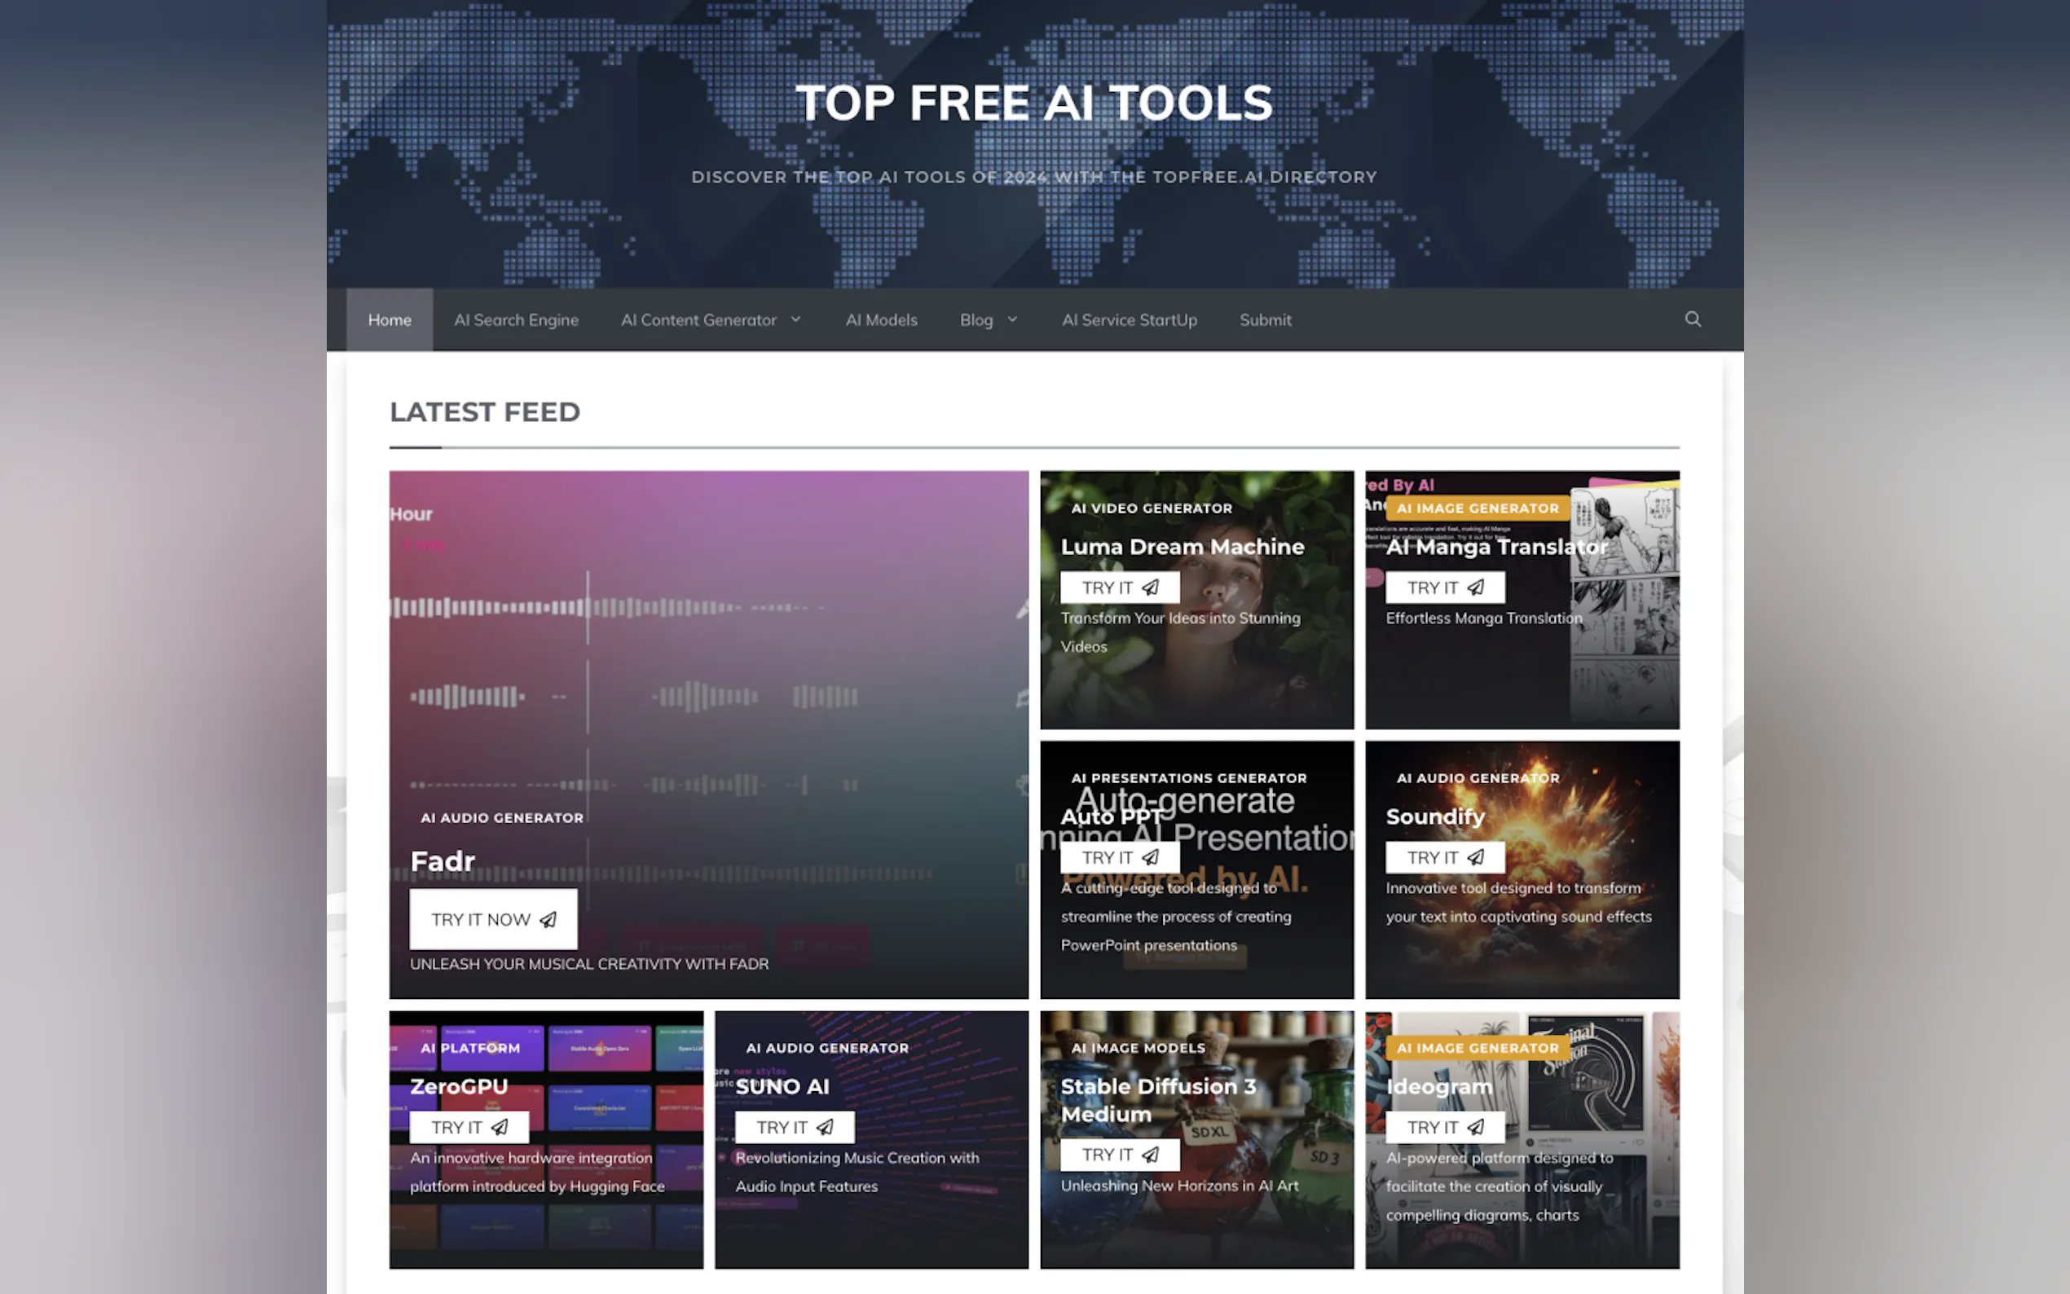Expand the AI Content Generator dropdown arrow
This screenshot has width=2070, height=1294.
click(x=796, y=319)
